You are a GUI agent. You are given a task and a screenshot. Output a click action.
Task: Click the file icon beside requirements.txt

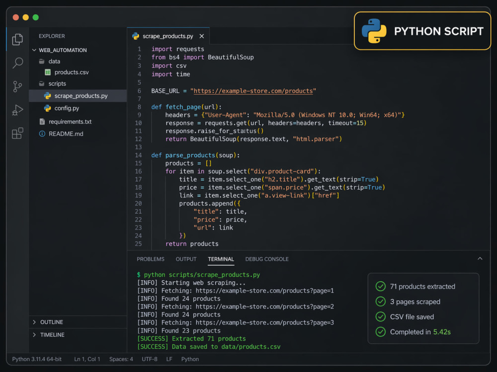click(x=42, y=122)
